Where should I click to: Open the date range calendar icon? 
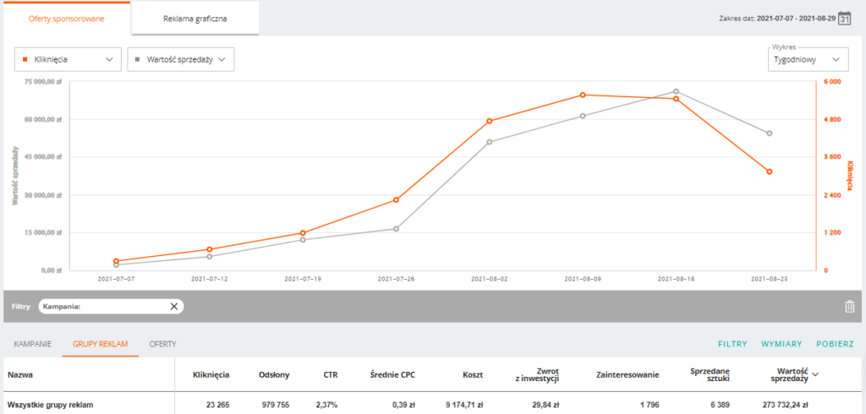pyautogui.click(x=844, y=19)
